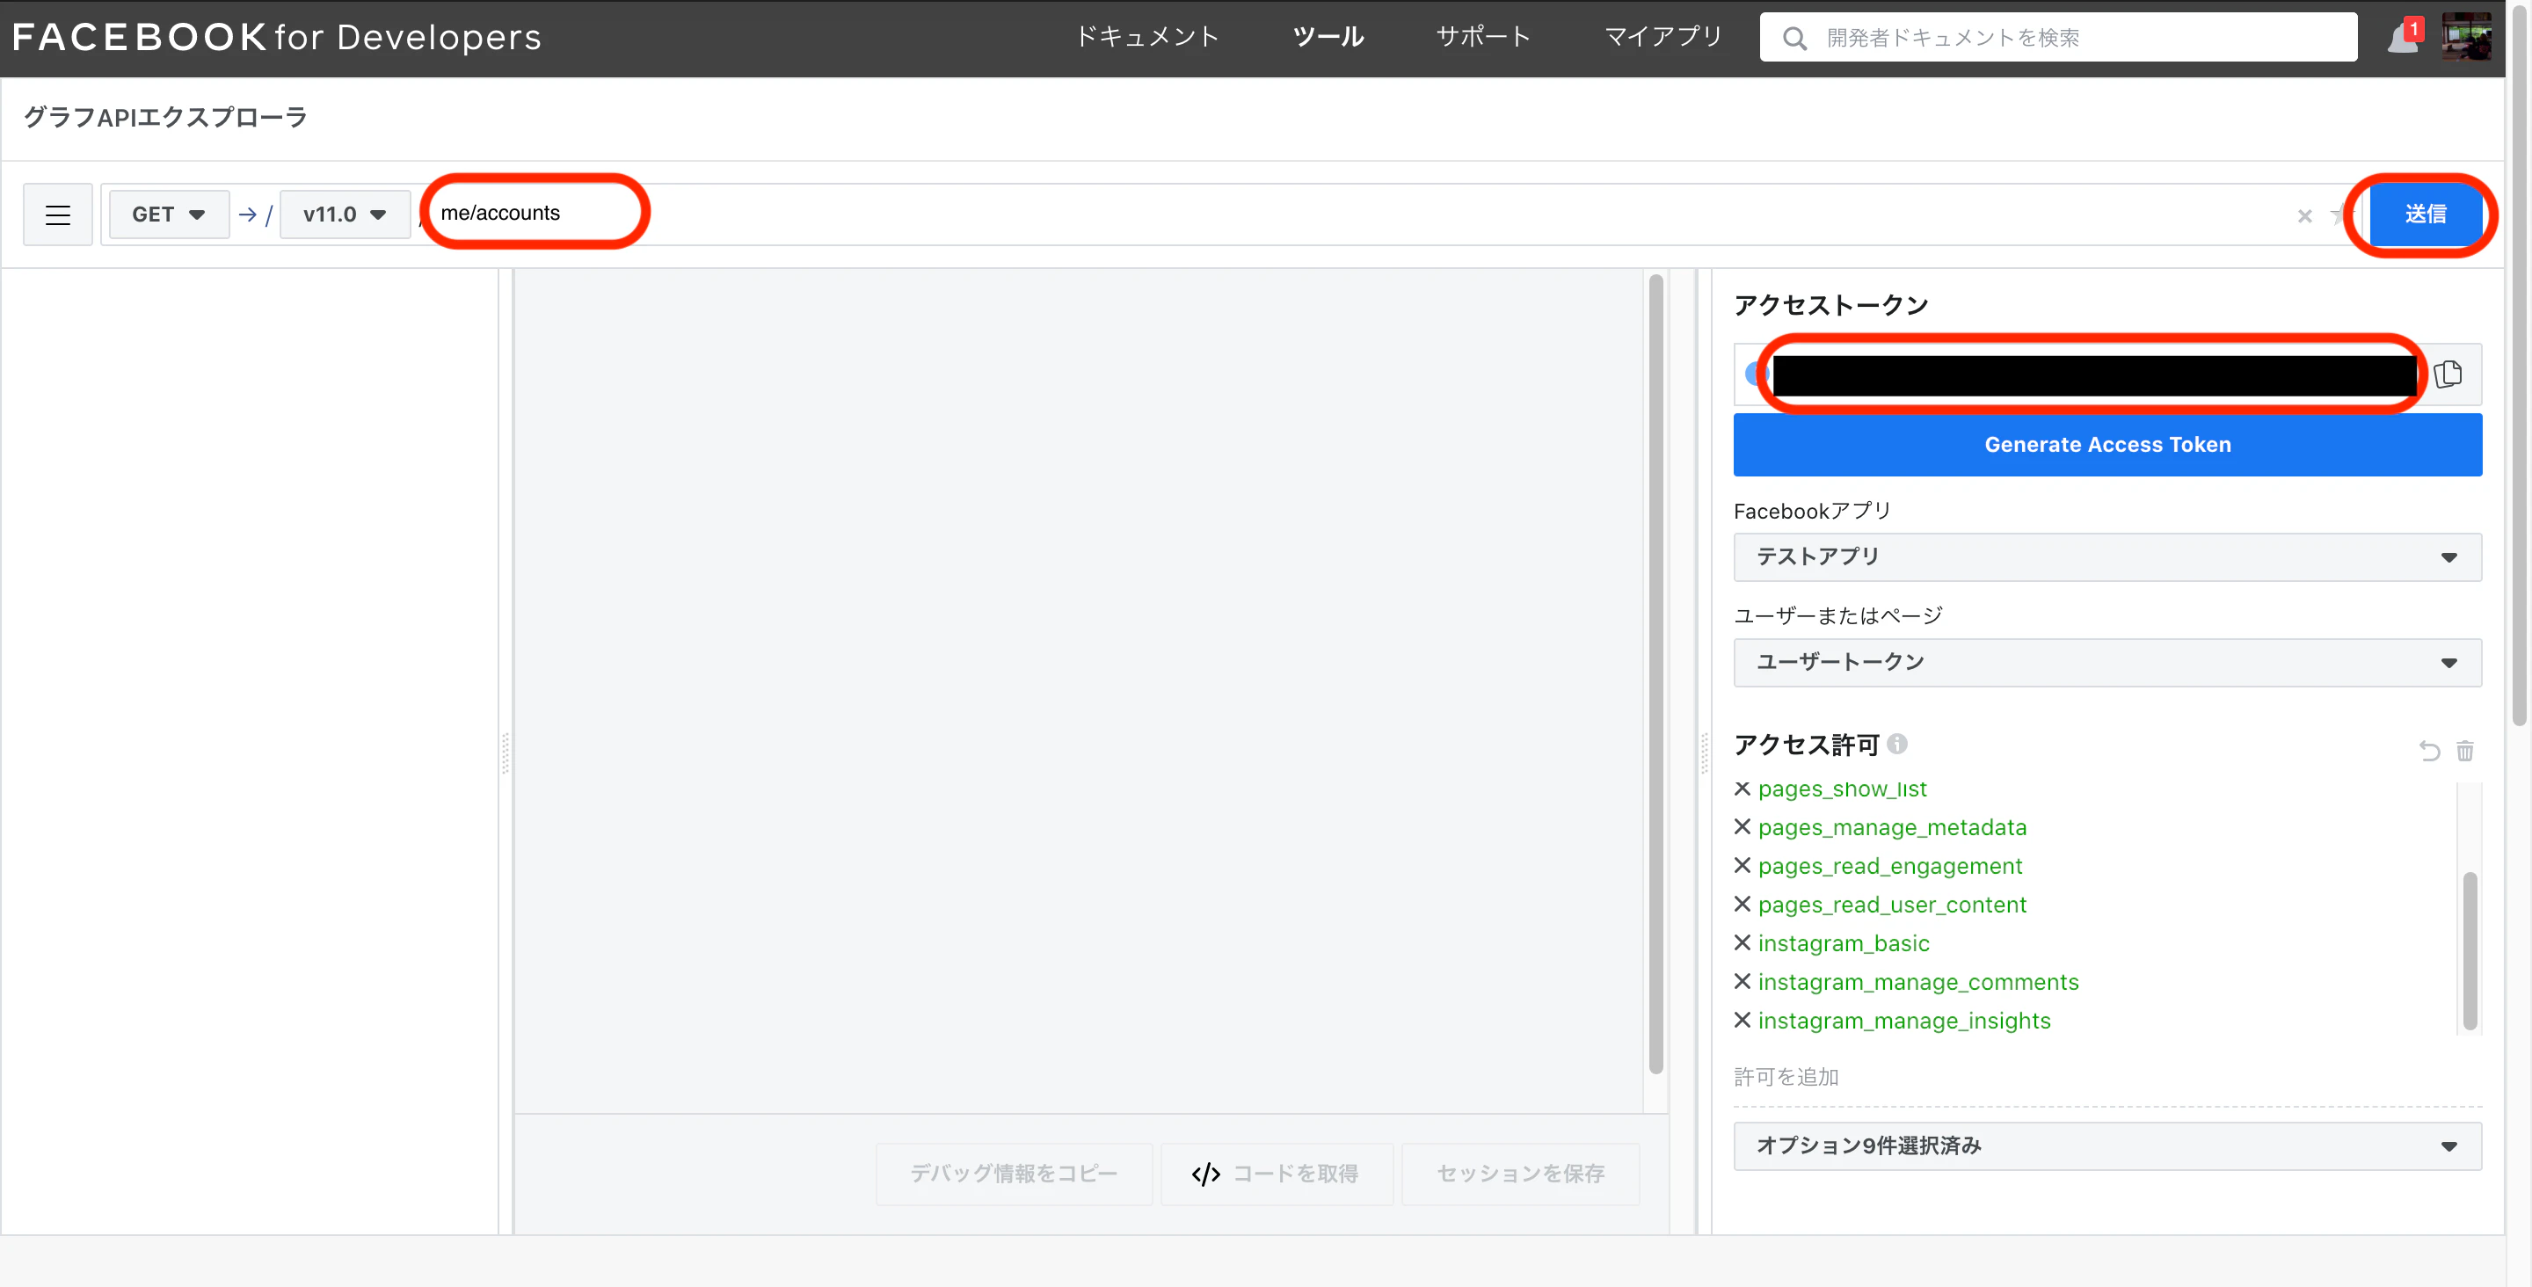The height and width of the screenshot is (1287, 2532).
Task: Remove the pages_show_list permission
Action: (1742, 789)
